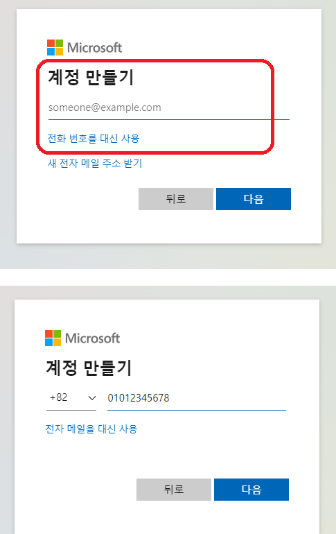Click the '다음' button in the phone form

(251, 490)
